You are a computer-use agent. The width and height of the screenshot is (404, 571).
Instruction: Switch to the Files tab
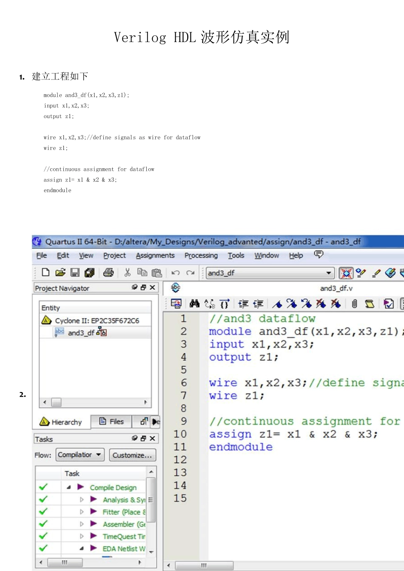111,421
